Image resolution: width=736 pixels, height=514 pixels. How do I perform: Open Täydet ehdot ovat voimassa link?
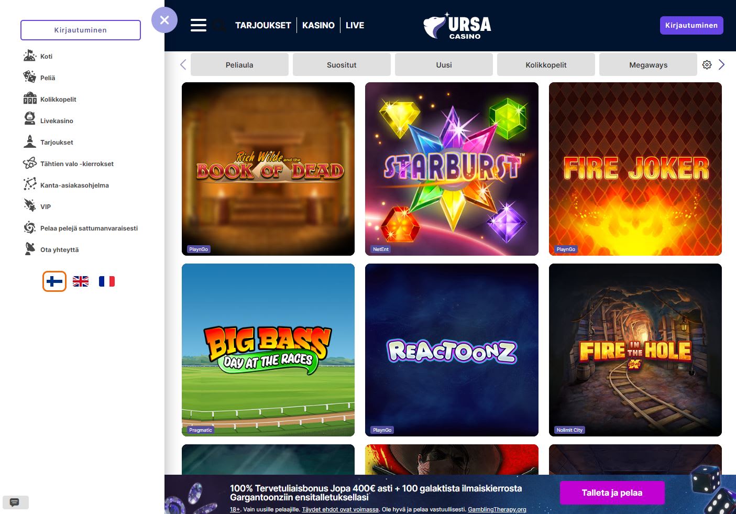(340, 509)
